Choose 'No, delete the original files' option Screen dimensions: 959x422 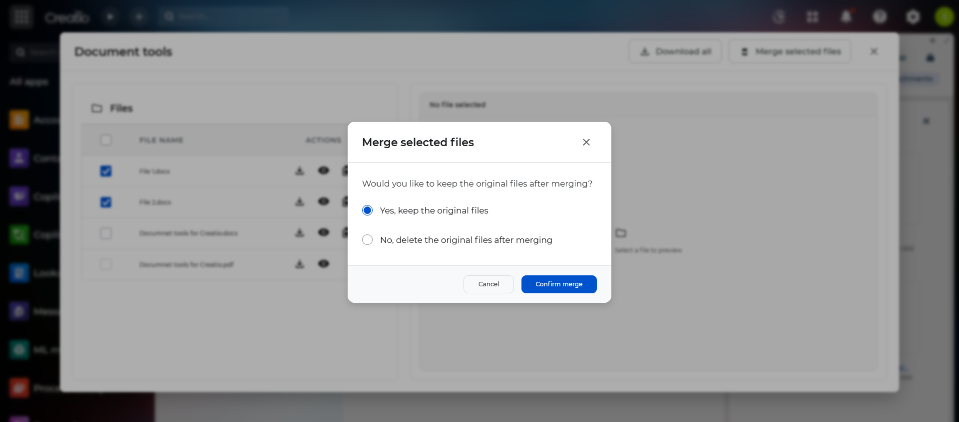click(x=368, y=240)
